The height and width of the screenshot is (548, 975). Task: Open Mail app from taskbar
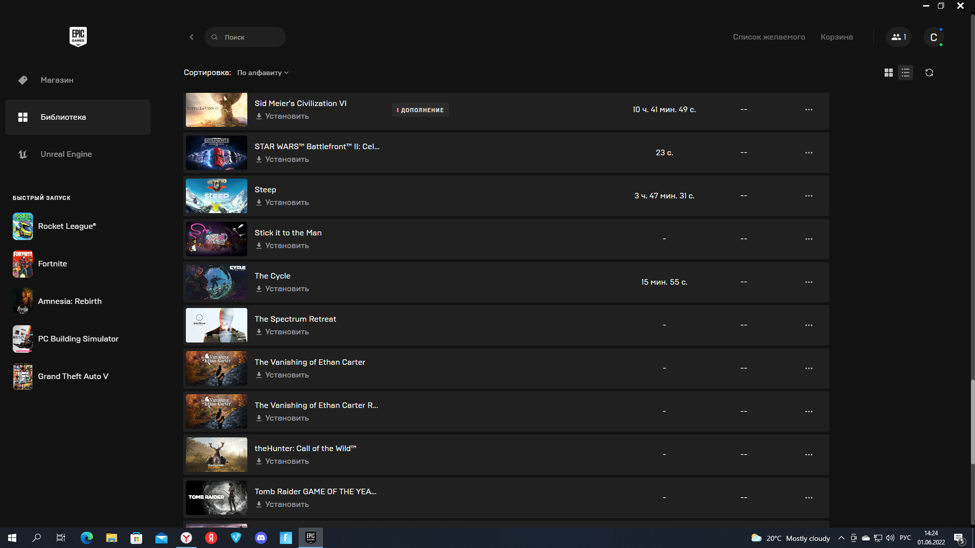[x=161, y=538]
